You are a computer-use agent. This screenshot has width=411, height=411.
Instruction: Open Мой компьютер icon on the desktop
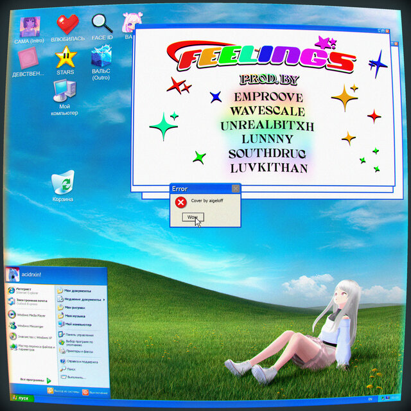coord(64,98)
